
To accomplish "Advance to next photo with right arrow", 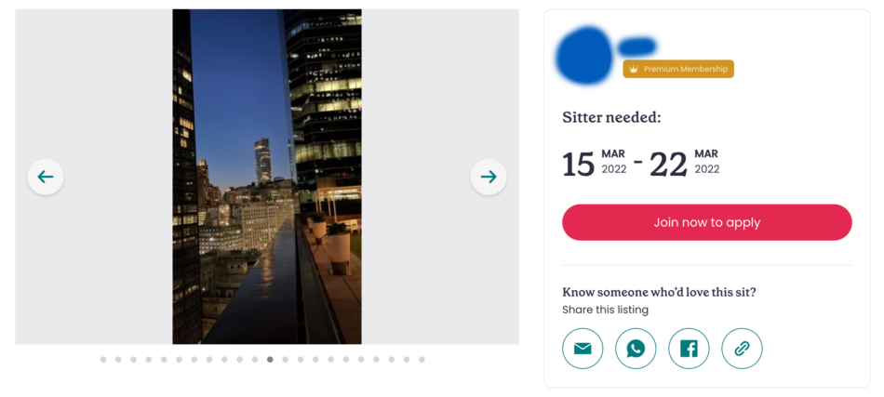I will 489,177.
